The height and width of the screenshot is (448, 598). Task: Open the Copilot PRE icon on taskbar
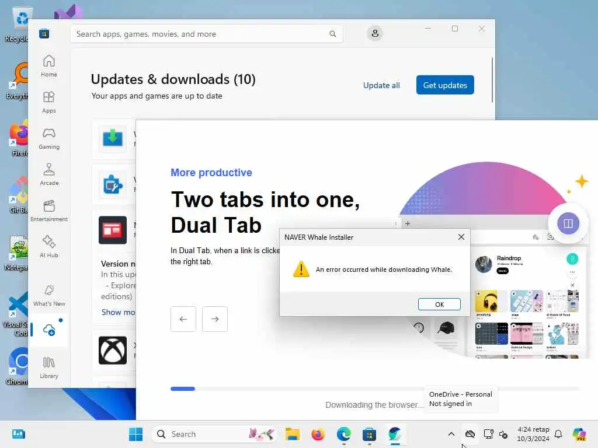[x=579, y=434]
